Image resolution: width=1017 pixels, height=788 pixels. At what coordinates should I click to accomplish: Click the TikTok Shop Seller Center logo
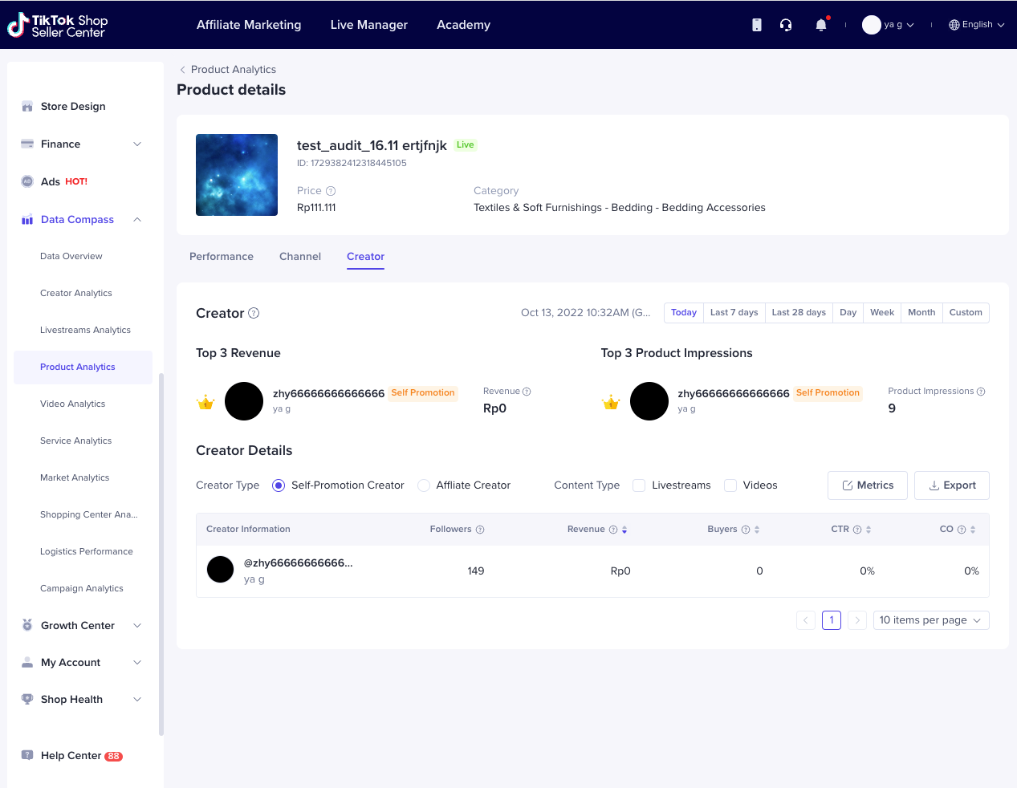pyautogui.click(x=58, y=26)
